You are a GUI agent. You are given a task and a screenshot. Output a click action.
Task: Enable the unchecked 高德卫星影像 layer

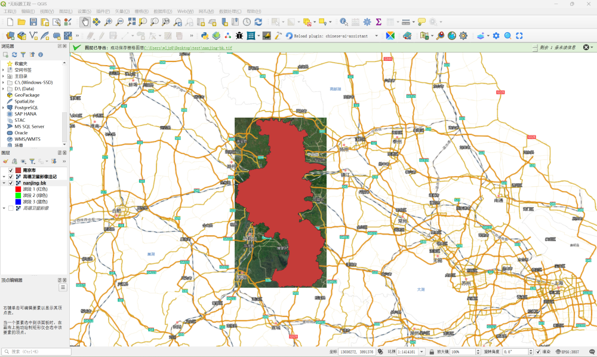[11, 208]
